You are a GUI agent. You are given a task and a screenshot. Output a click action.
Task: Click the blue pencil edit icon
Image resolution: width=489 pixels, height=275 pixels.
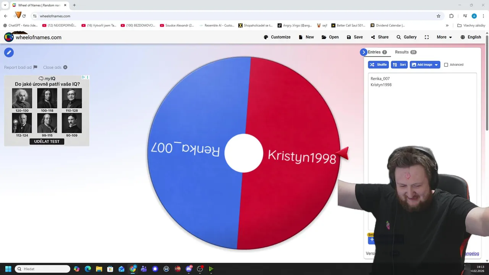tap(9, 52)
